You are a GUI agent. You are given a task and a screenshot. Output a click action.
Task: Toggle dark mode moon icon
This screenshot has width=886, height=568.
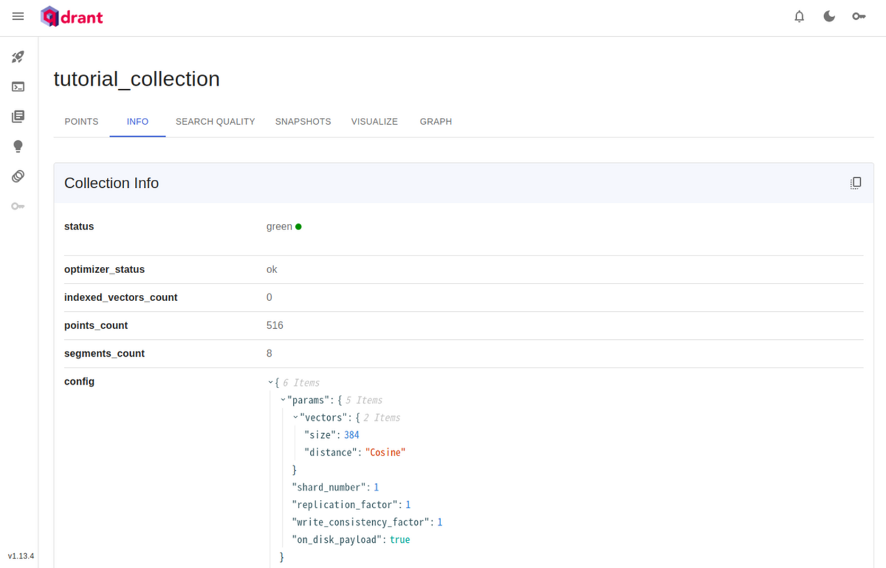coord(829,16)
